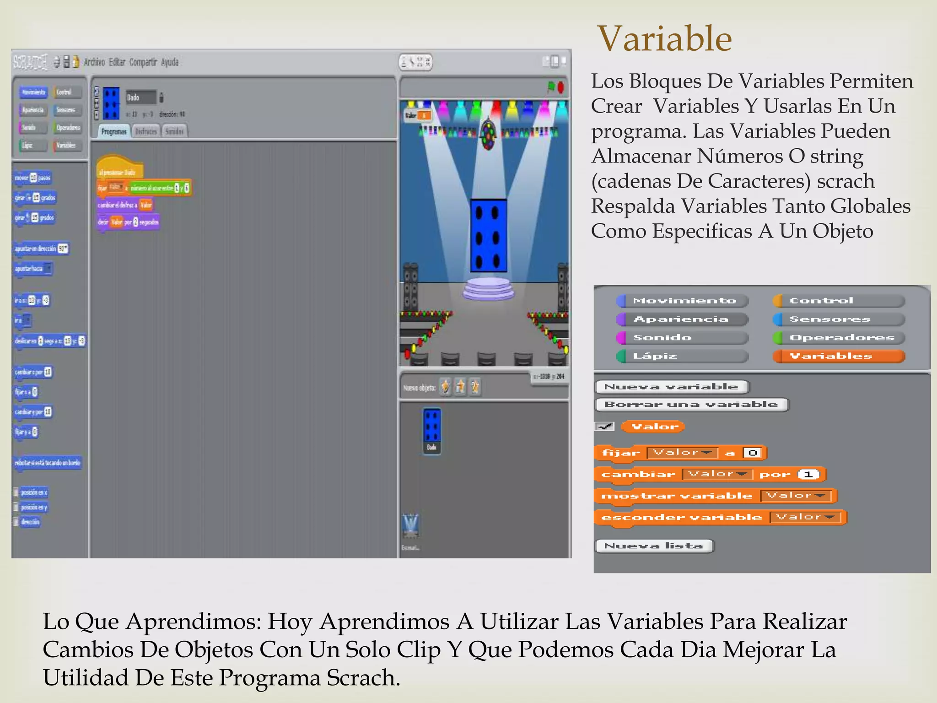The height and width of the screenshot is (703, 937).
Task: Check the 'posición en x' reporter box
Action: pyautogui.click(x=16, y=492)
